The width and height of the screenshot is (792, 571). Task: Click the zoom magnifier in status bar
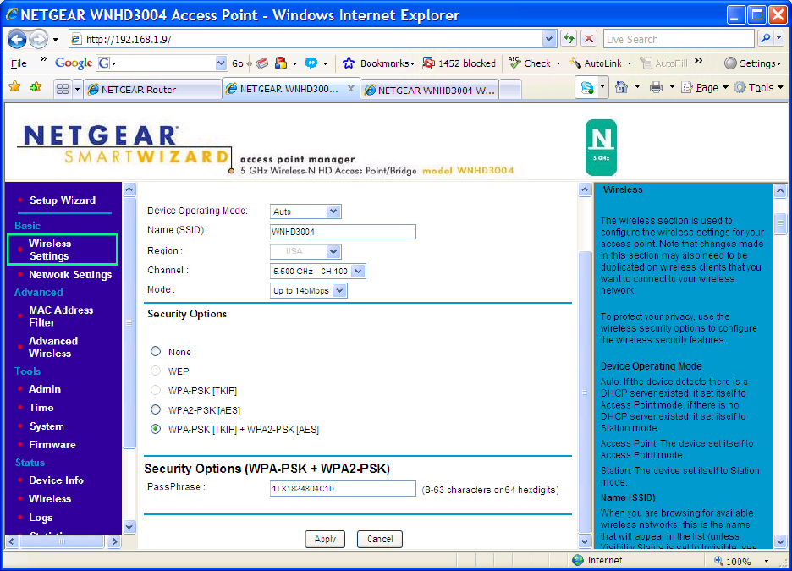718,560
